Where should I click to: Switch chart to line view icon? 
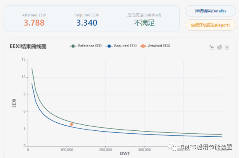tap(211, 47)
